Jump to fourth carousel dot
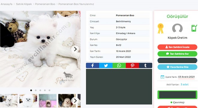 click(45, 90)
